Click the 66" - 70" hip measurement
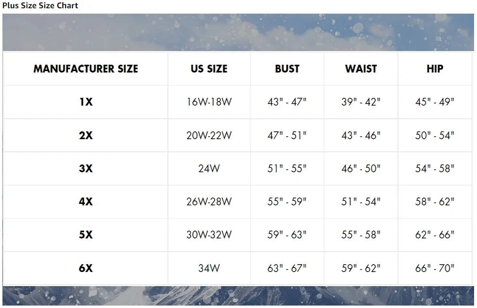The height and width of the screenshot is (308, 477). 435,268
